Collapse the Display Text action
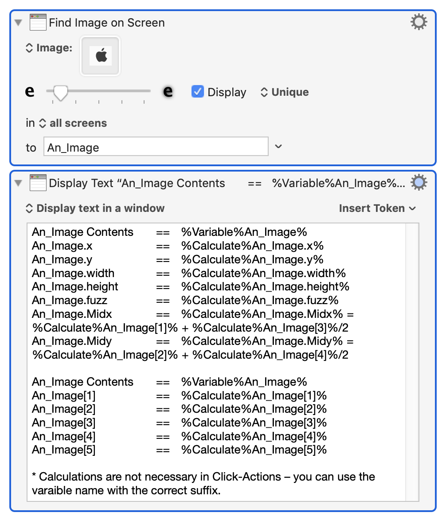 [x=17, y=182]
